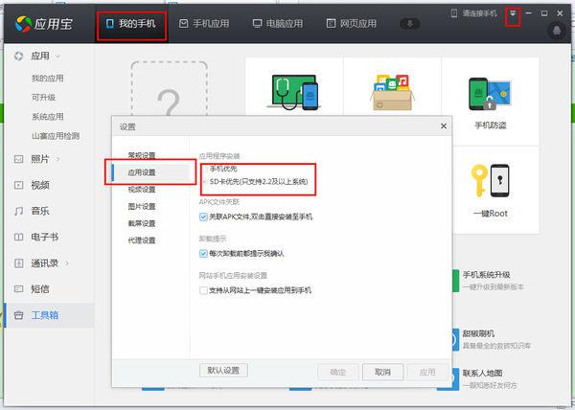Open the 网页应用 tab
The height and width of the screenshot is (410, 575).
pos(352,24)
